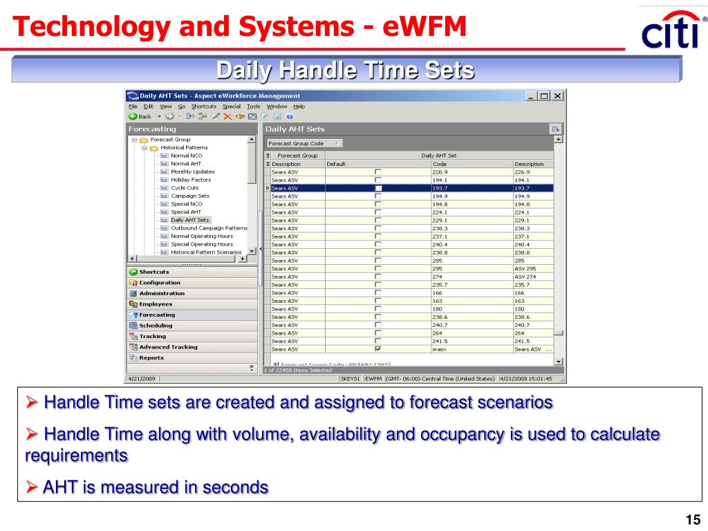This screenshot has height=531, width=708.
Task: Check Default box for code 194.1 row
Action: pyautogui.click(x=378, y=180)
